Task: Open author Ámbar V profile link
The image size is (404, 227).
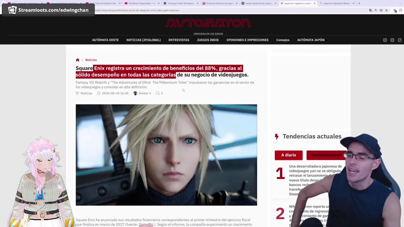Action: (x=145, y=93)
